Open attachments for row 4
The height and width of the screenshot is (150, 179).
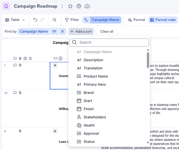(20, 131)
